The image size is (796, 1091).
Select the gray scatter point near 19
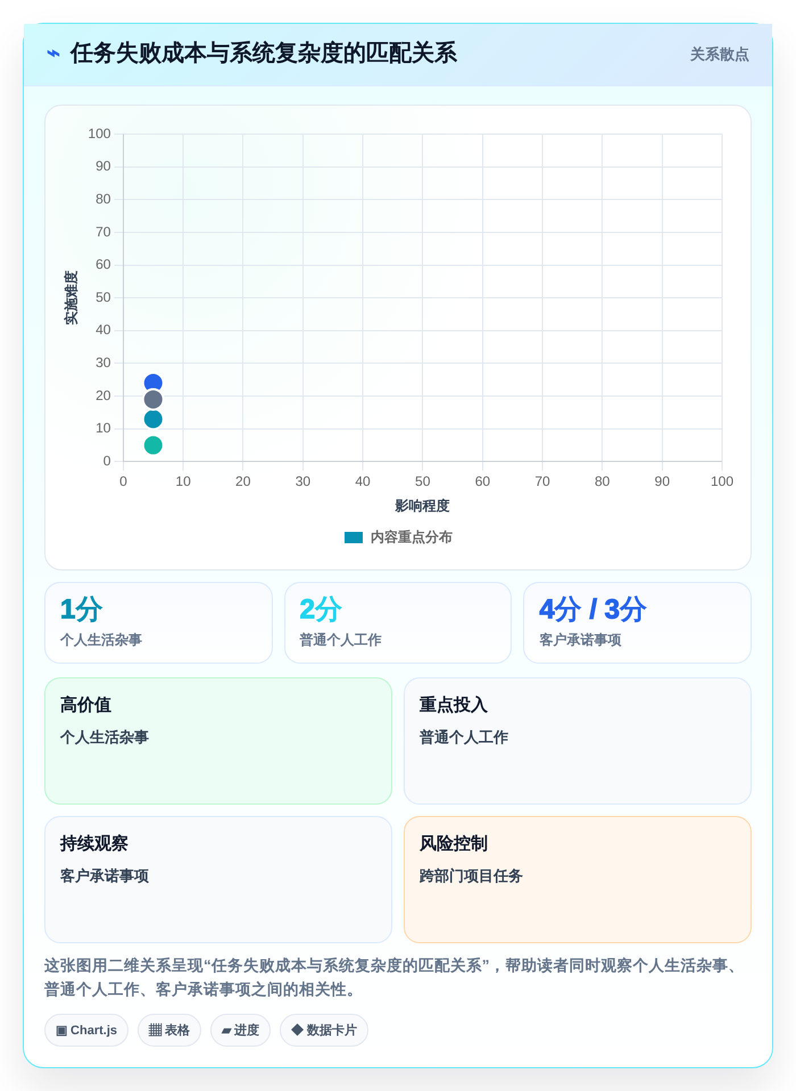[153, 399]
